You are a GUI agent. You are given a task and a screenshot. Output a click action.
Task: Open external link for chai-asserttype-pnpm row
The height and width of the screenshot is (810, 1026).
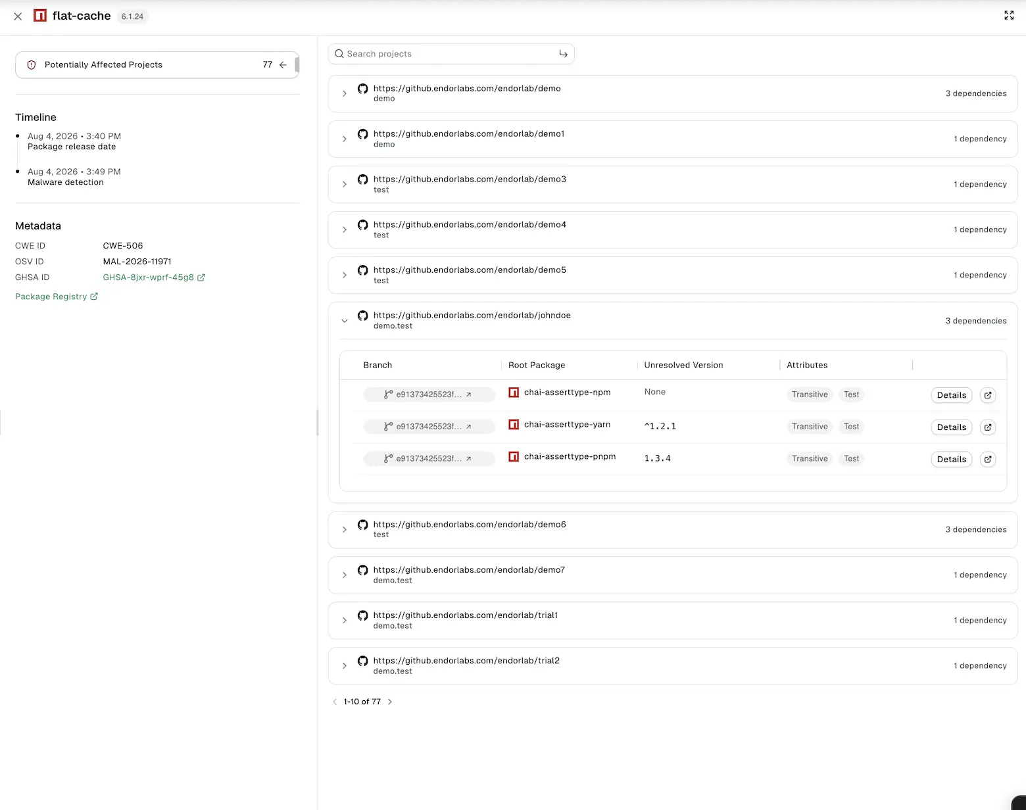coord(988,460)
